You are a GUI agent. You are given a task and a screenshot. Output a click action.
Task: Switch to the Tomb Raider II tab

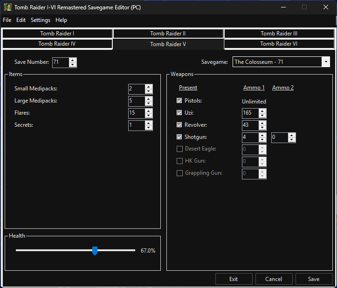pyautogui.click(x=168, y=34)
